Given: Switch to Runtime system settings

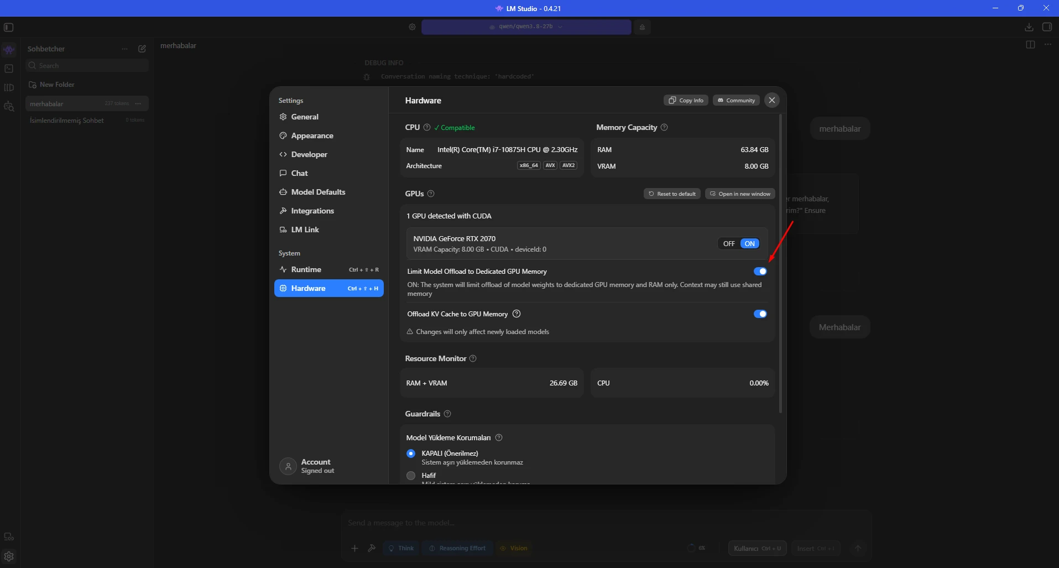Looking at the screenshot, I should point(328,269).
